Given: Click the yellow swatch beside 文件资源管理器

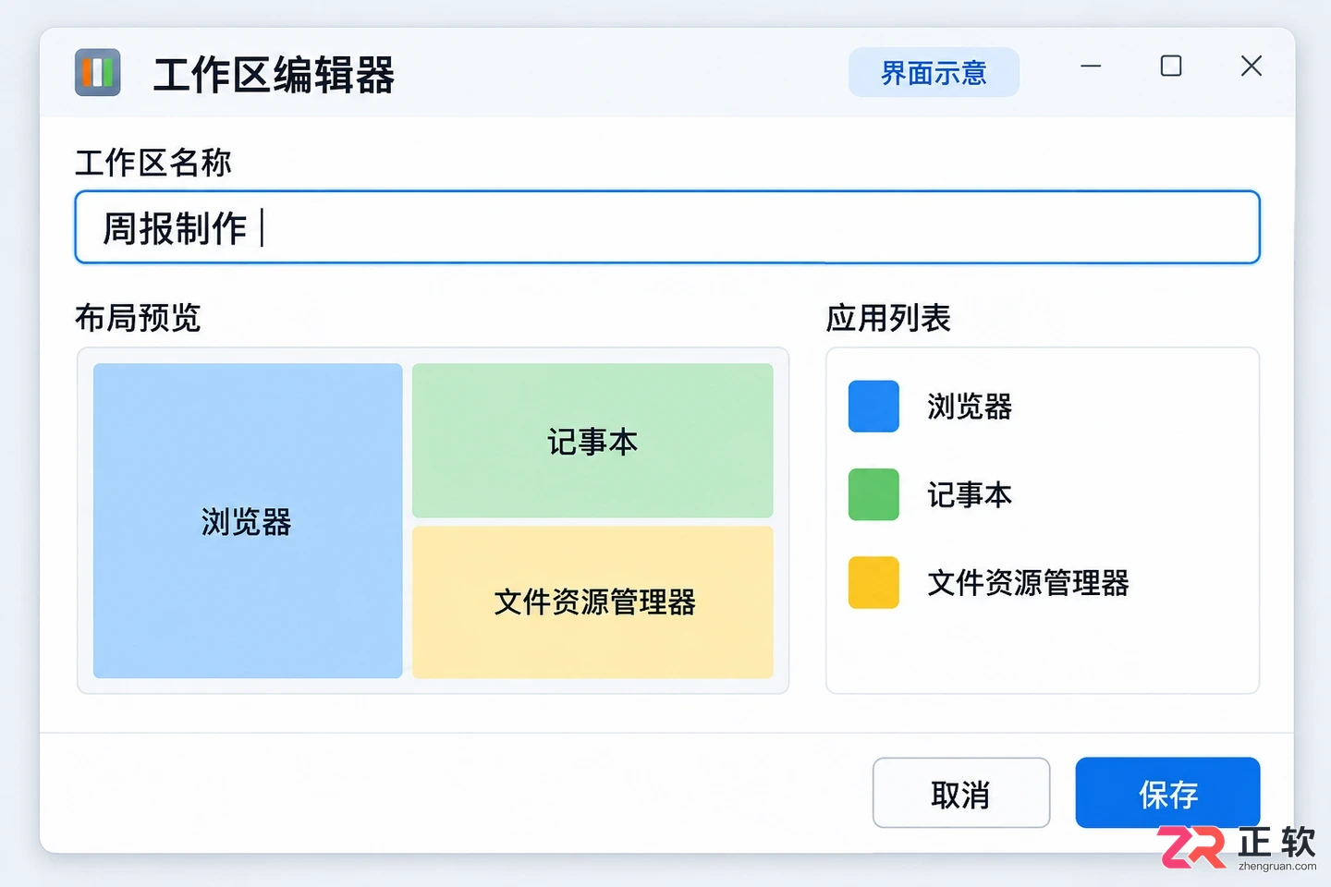Looking at the screenshot, I should coord(873,582).
